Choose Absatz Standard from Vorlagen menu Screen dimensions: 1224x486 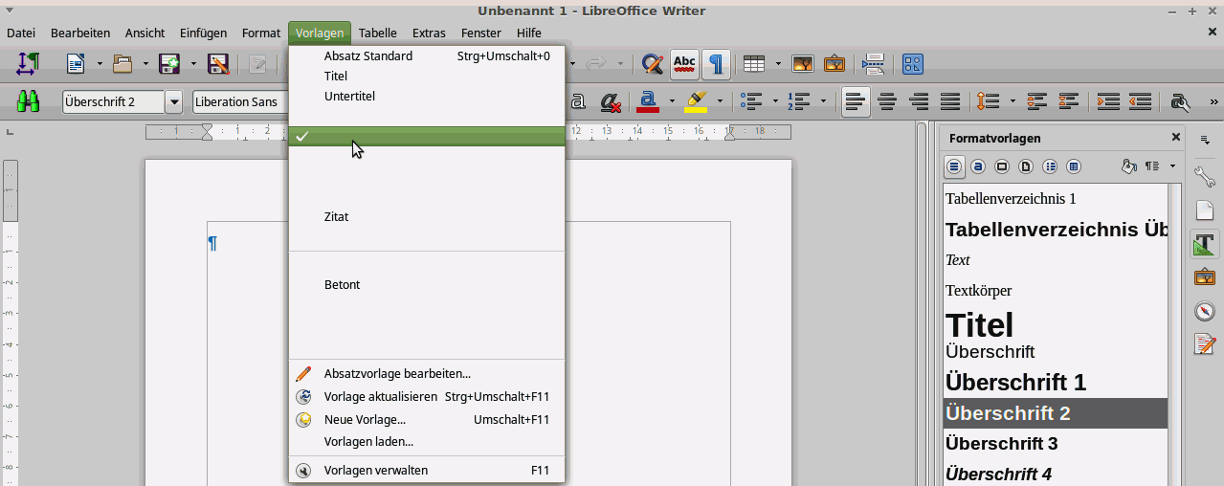pos(427,55)
